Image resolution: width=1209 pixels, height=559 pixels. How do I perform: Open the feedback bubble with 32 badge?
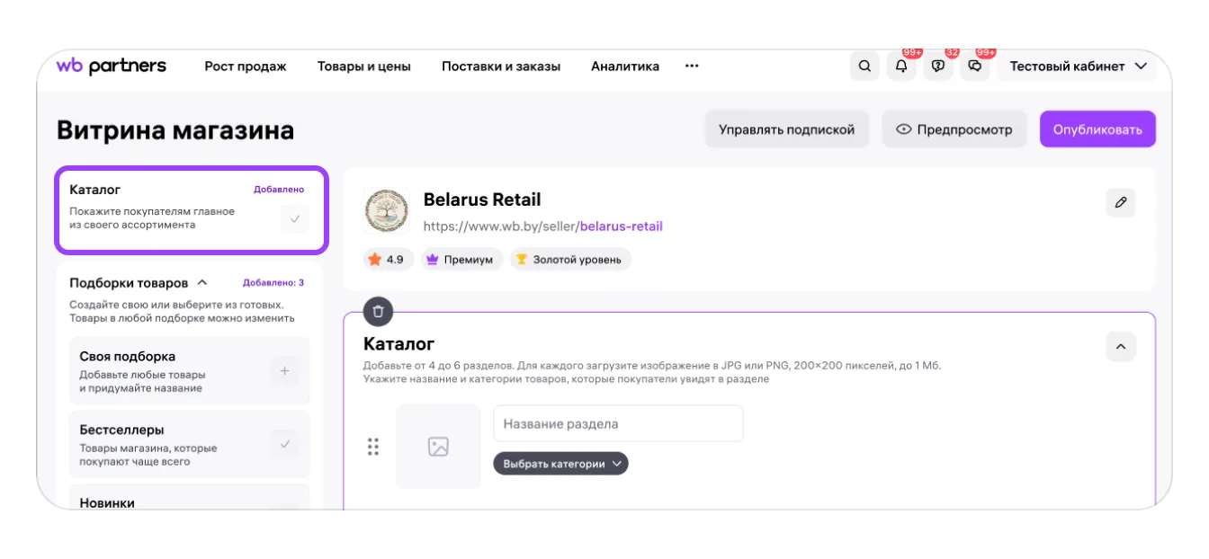(x=938, y=67)
